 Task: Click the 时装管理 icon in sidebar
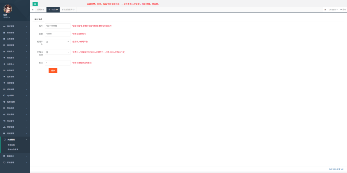4,127
